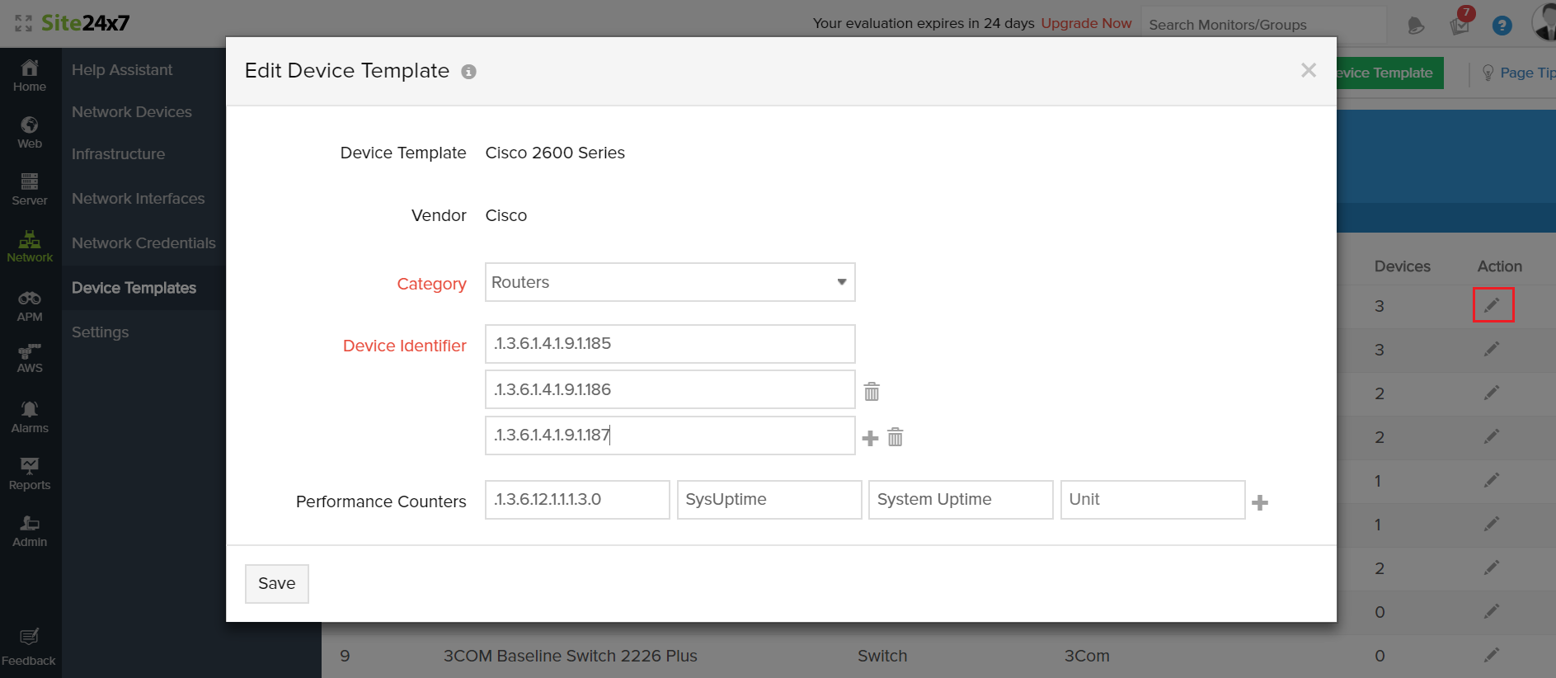Click the SysUptime counter name field
The height and width of the screenshot is (678, 1556).
coord(769,500)
